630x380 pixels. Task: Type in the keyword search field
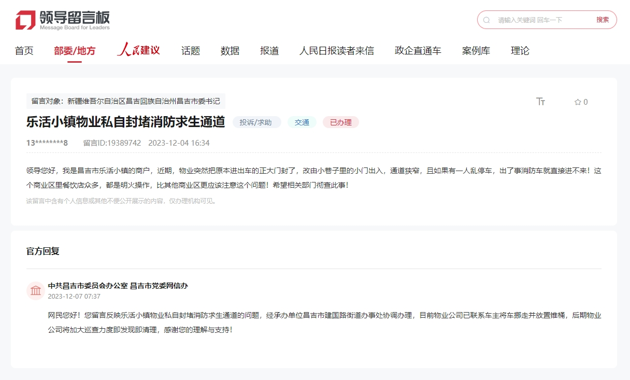click(x=539, y=20)
